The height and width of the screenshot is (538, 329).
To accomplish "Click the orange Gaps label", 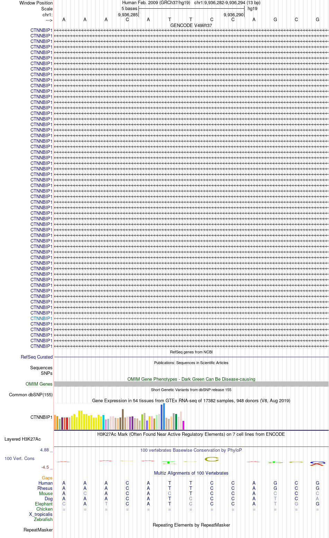I will [47, 478].
